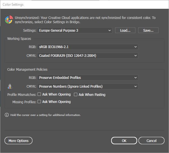
Task: Click the Working Spaces section heading
Action: pyautogui.click(x=19, y=39)
